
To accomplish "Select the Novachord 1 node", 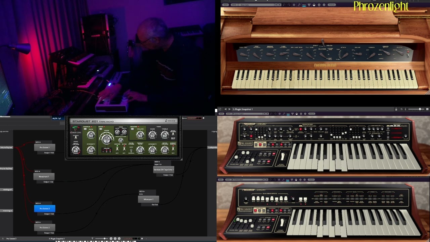I will [44, 176].
